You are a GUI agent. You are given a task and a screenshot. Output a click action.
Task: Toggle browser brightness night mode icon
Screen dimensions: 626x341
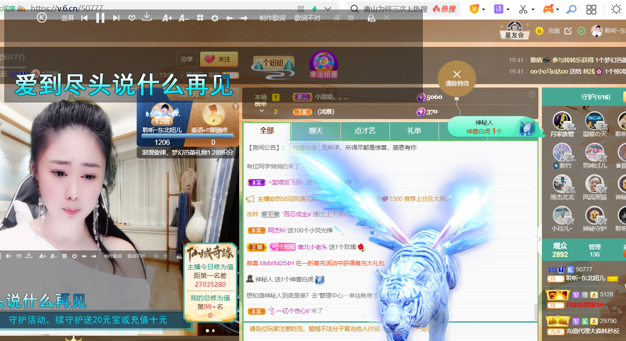616,9
